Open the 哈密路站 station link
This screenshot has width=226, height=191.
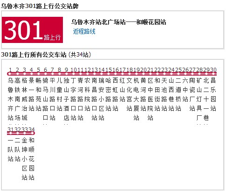[108, 94]
